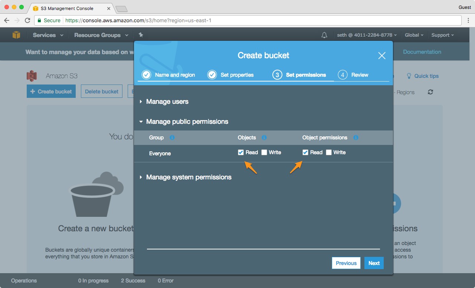The height and width of the screenshot is (288, 475).
Task: Reload the page using browser refresh icon
Action: pyautogui.click(x=27, y=20)
